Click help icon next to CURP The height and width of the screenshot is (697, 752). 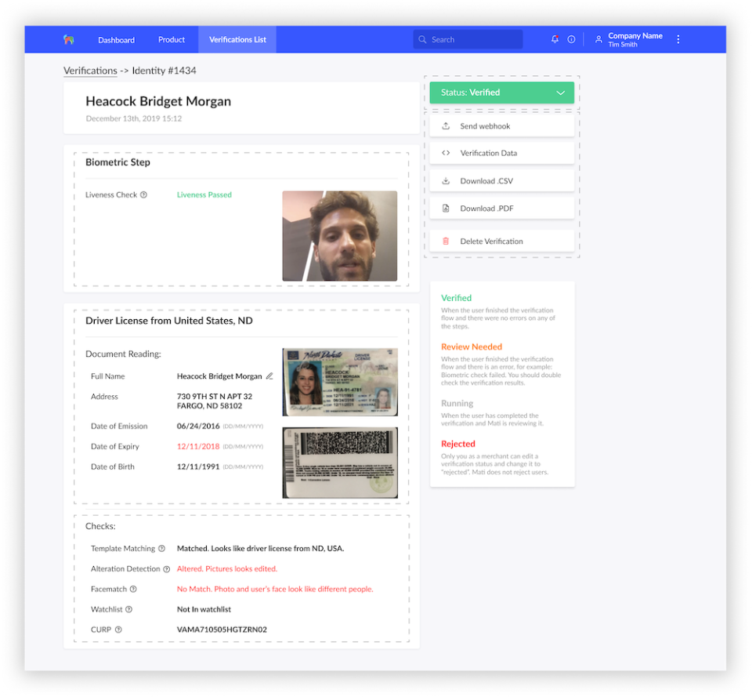[x=117, y=630]
